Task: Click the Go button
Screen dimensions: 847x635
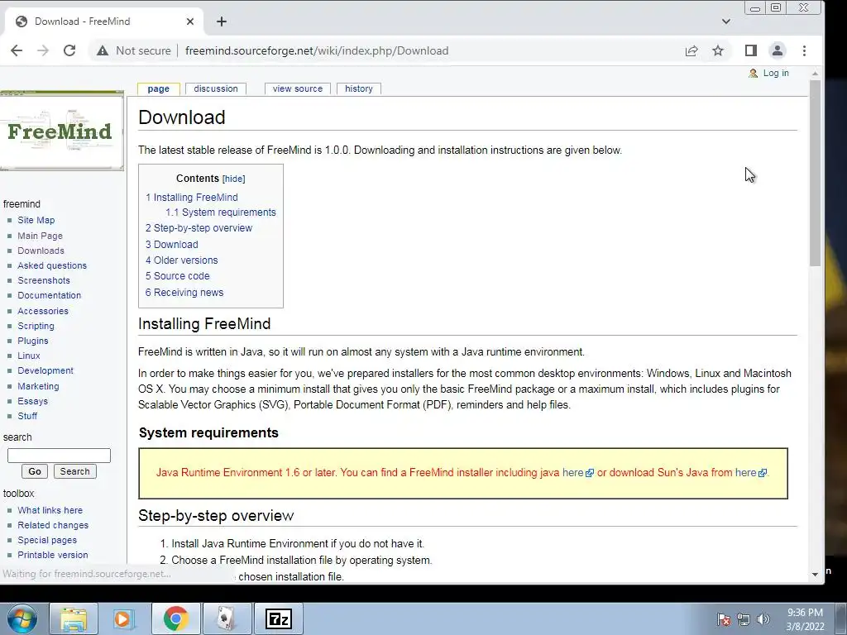Action: coord(35,471)
